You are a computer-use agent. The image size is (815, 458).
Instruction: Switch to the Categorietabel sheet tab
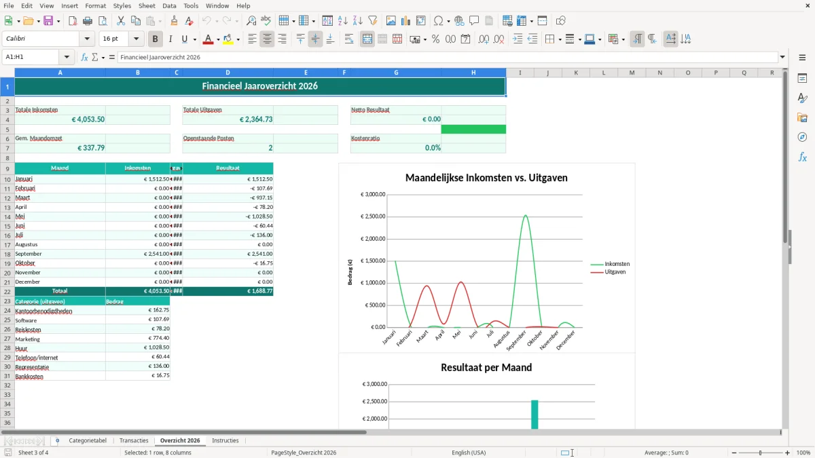pyautogui.click(x=88, y=440)
